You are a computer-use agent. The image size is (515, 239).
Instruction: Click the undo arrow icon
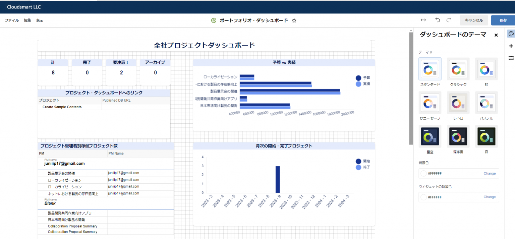coord(438,20)
